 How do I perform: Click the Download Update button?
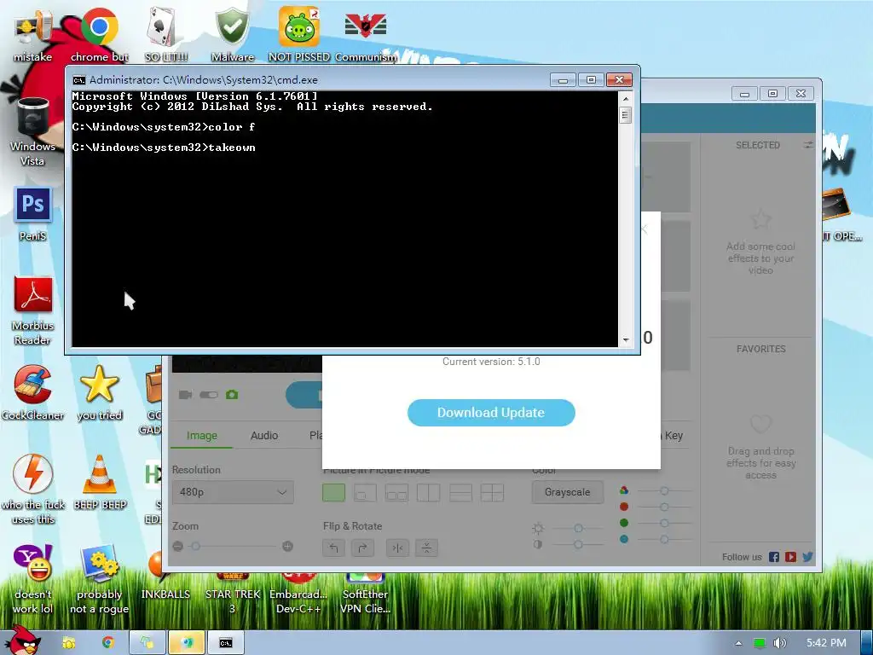click(x=491, y=413)
